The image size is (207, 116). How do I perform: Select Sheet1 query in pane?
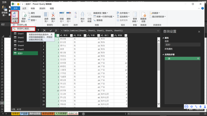pos(25,34)
